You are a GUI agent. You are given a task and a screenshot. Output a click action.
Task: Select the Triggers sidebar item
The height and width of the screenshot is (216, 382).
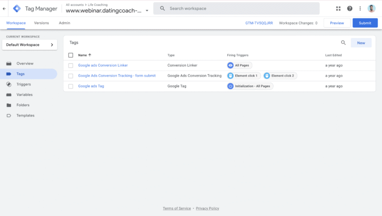click(23, 84)
